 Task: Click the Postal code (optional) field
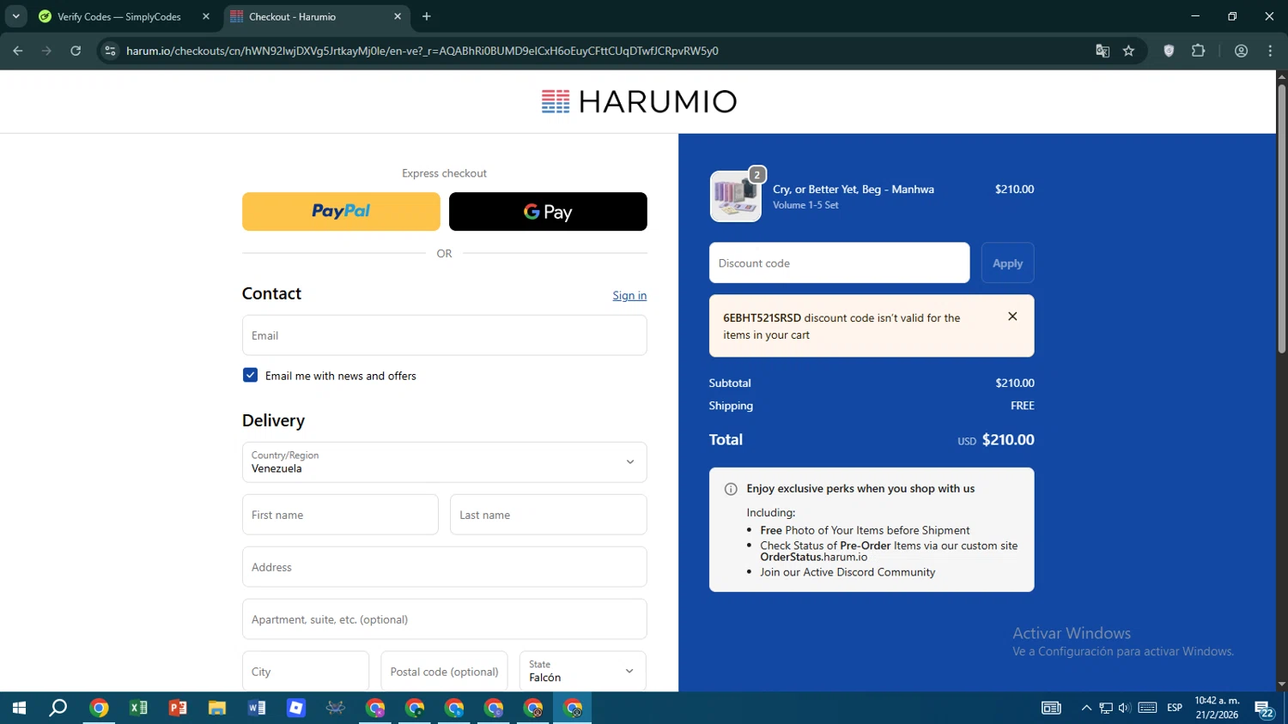pos(444,671)
